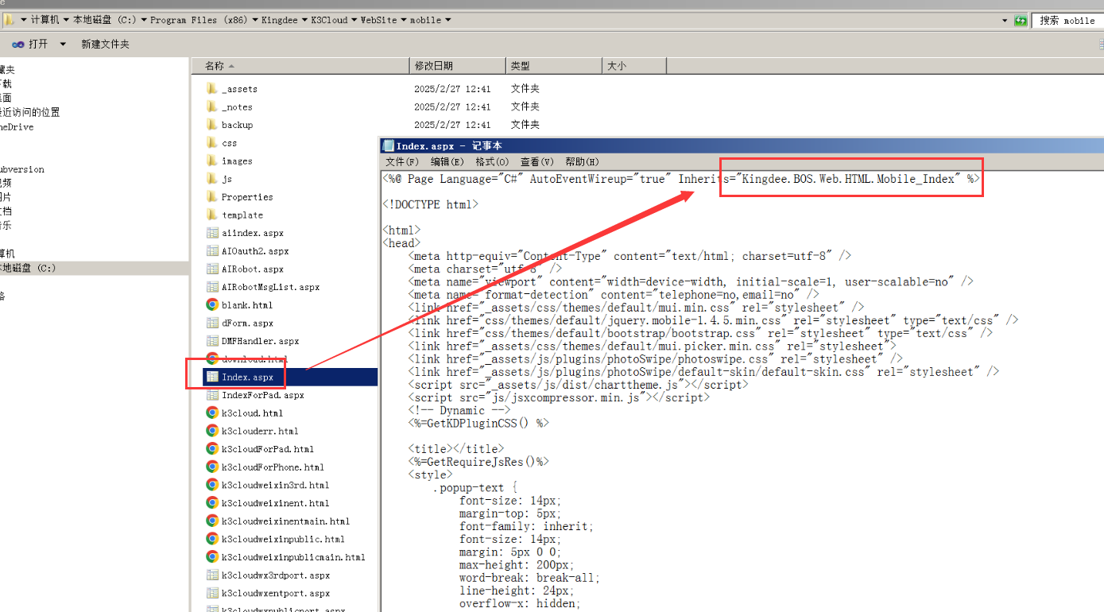Click the Chrome icon of k3clouderr.html
1104x612 pixels.
coord(212,431)
